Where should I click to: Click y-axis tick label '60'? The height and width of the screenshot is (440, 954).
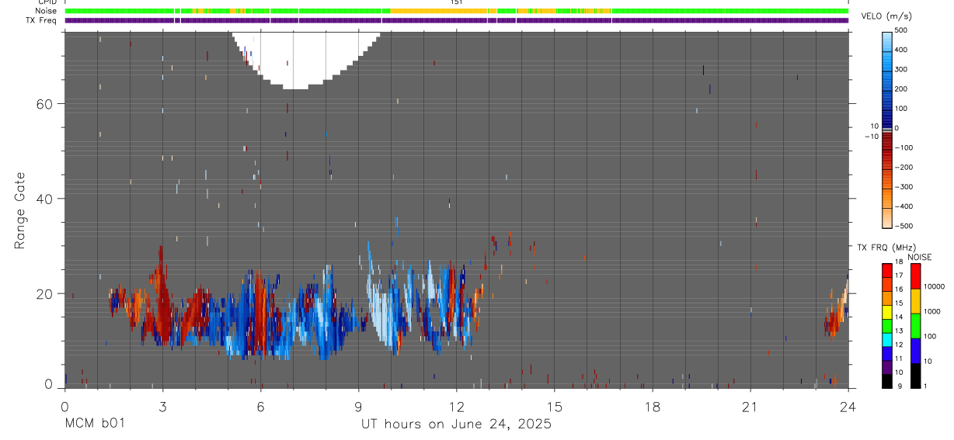(46, 103)
